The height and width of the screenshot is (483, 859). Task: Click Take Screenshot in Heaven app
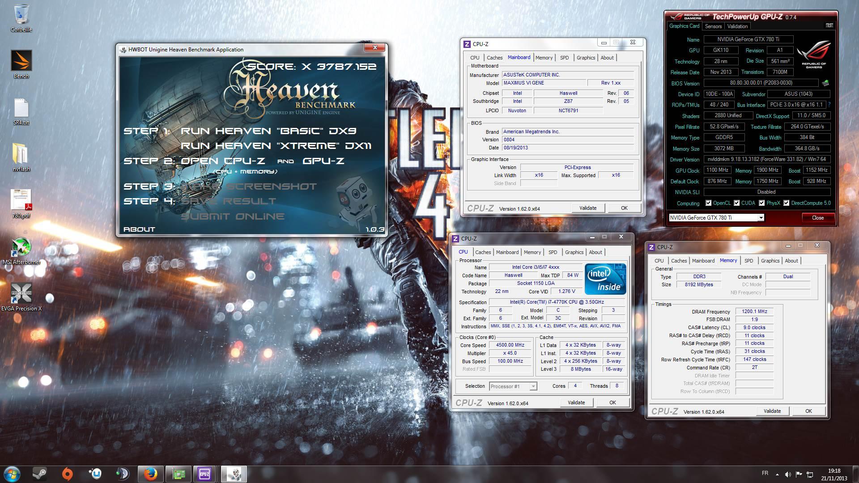coord(249,186)
